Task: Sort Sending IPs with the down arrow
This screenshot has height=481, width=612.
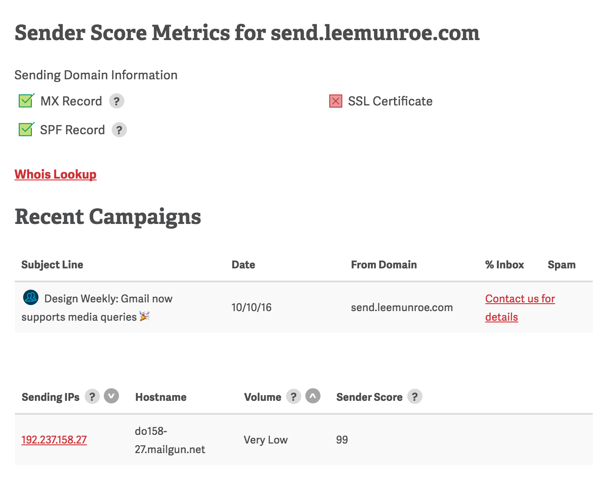Action: (112, 396)
